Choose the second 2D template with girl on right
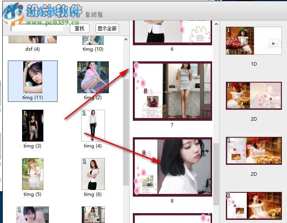 pos(254,151)
